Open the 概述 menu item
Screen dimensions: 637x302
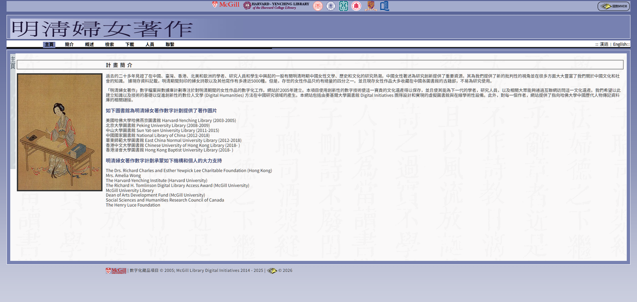(x=89, y=44)
